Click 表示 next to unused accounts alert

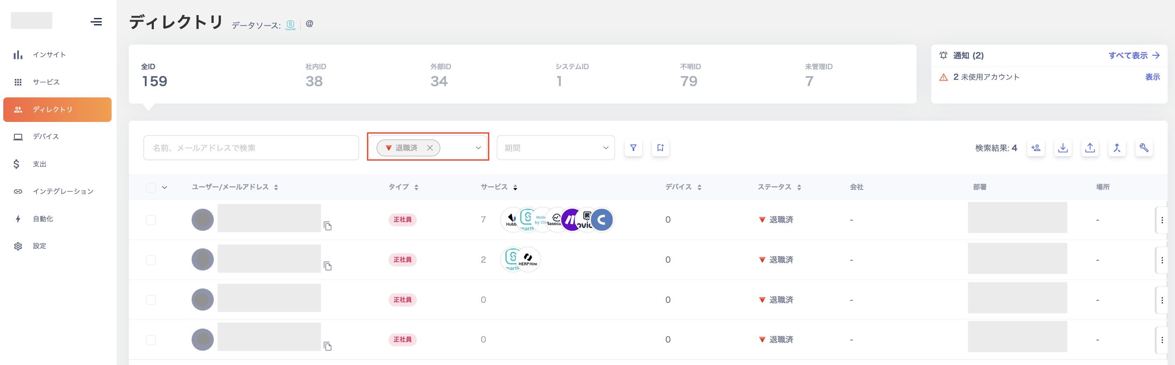click(1152, 77)
